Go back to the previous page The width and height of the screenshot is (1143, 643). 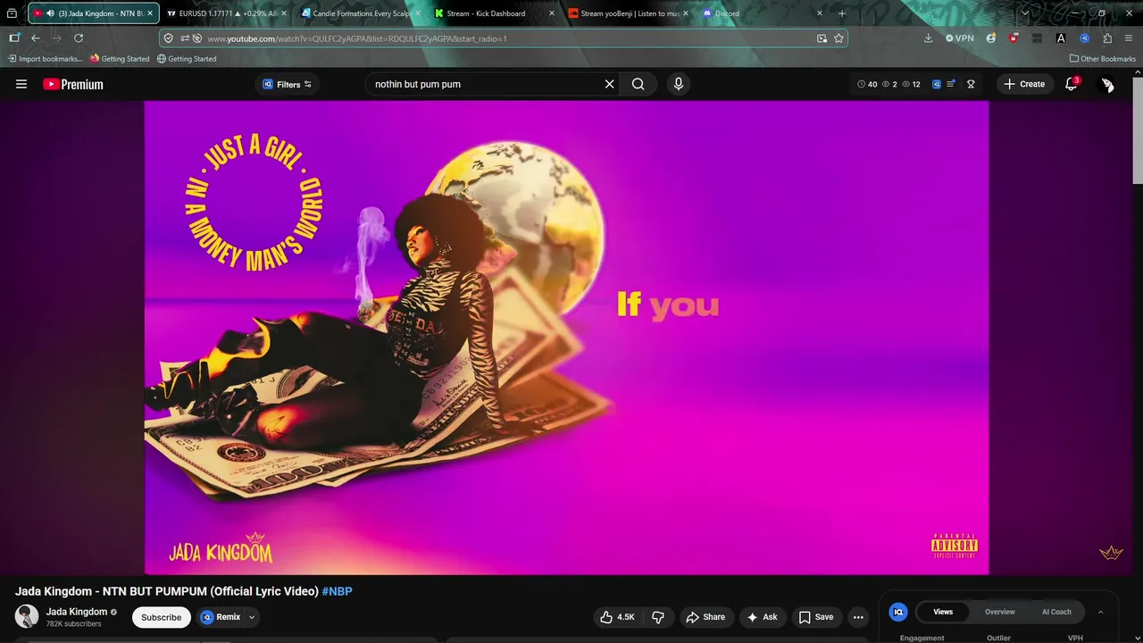coord(36,38)
